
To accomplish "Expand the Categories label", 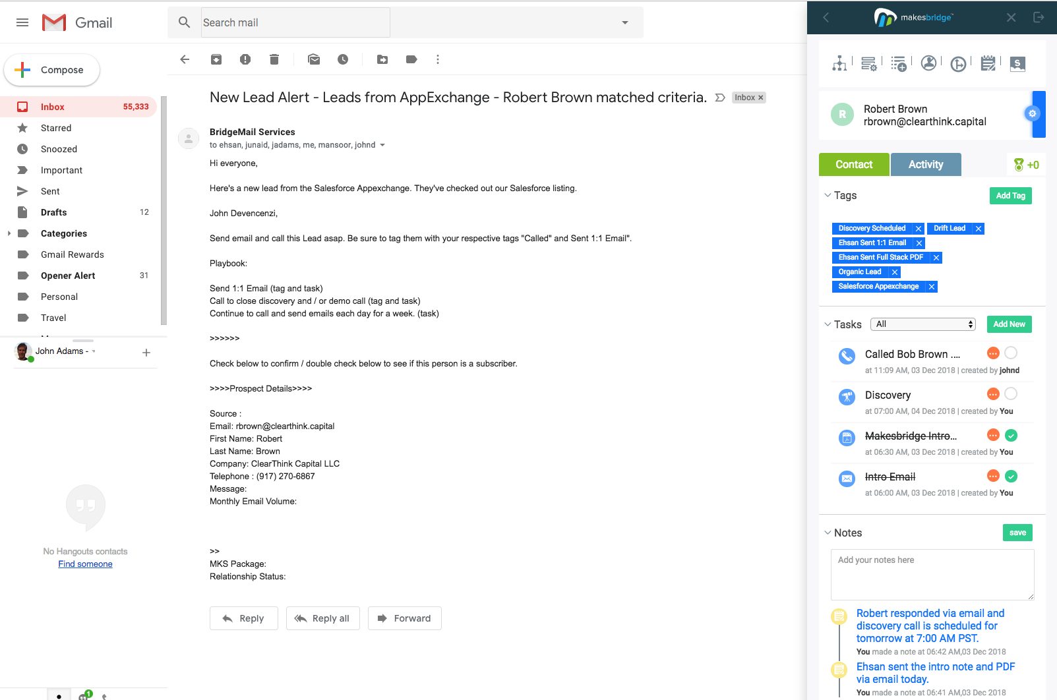I will (9, 233).
